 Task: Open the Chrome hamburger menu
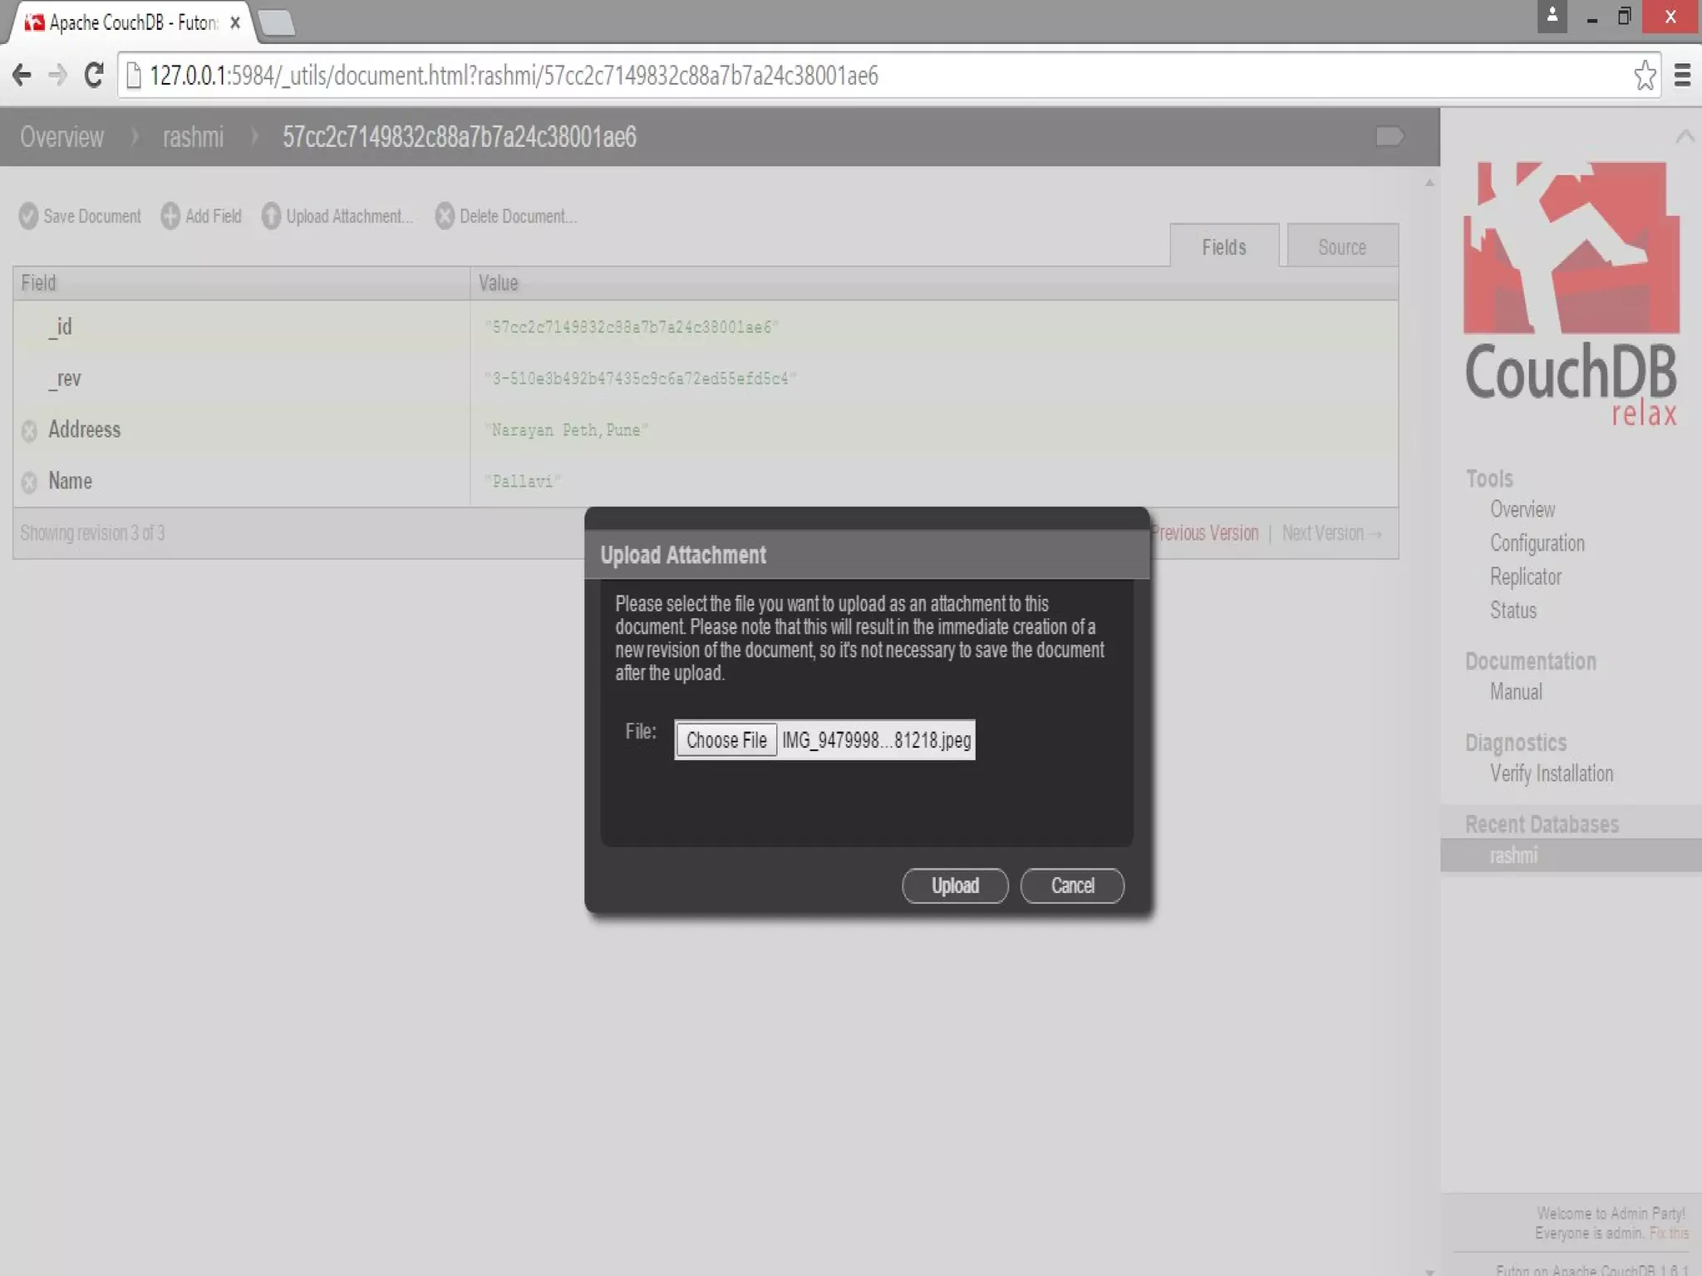pyautogui.click(x=1682, y=76)
